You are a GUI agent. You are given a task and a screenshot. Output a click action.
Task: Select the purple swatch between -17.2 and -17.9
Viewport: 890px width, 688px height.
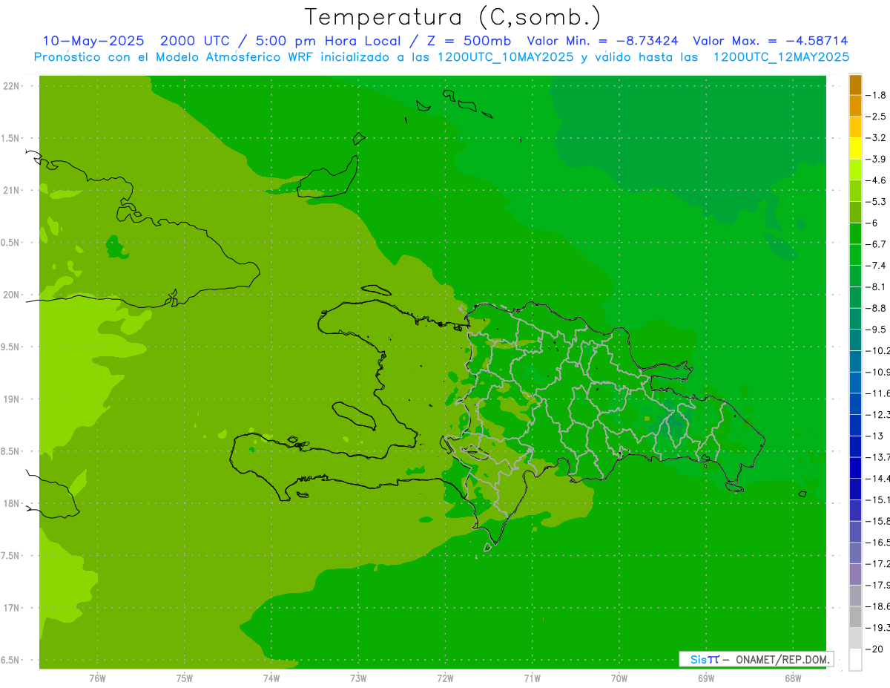click(x=856, y=574)
